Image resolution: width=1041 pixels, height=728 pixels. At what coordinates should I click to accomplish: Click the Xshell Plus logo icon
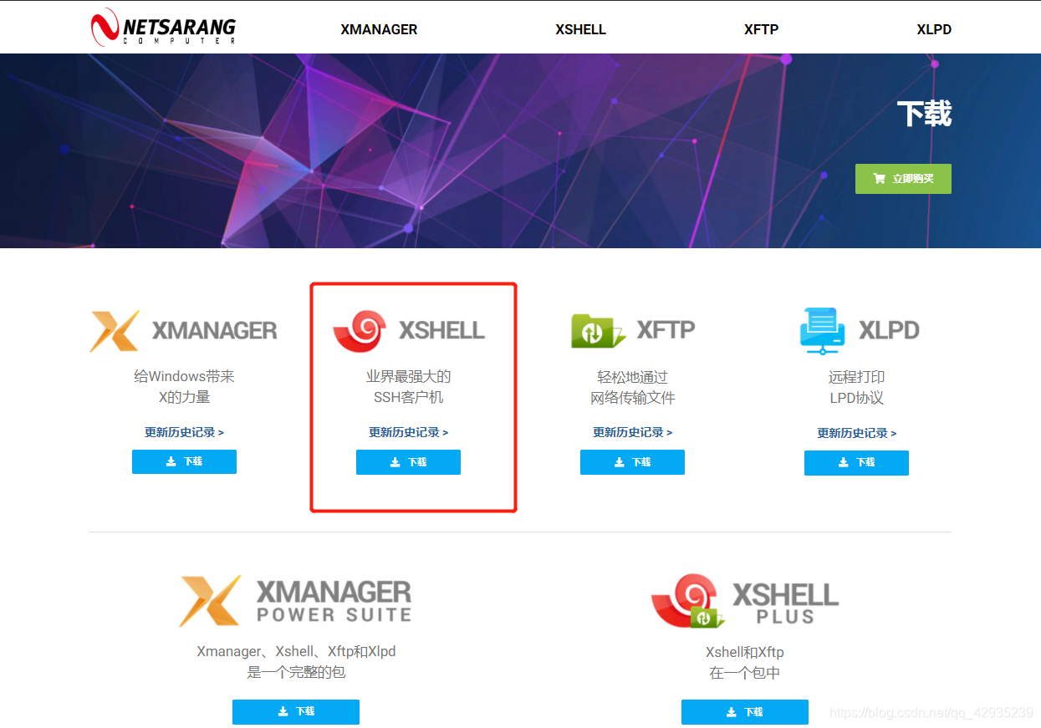tap(687, 602)
